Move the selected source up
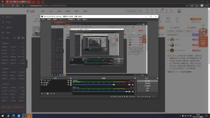The width and height of the screenshot is (210, 118). tap(51, 94)
